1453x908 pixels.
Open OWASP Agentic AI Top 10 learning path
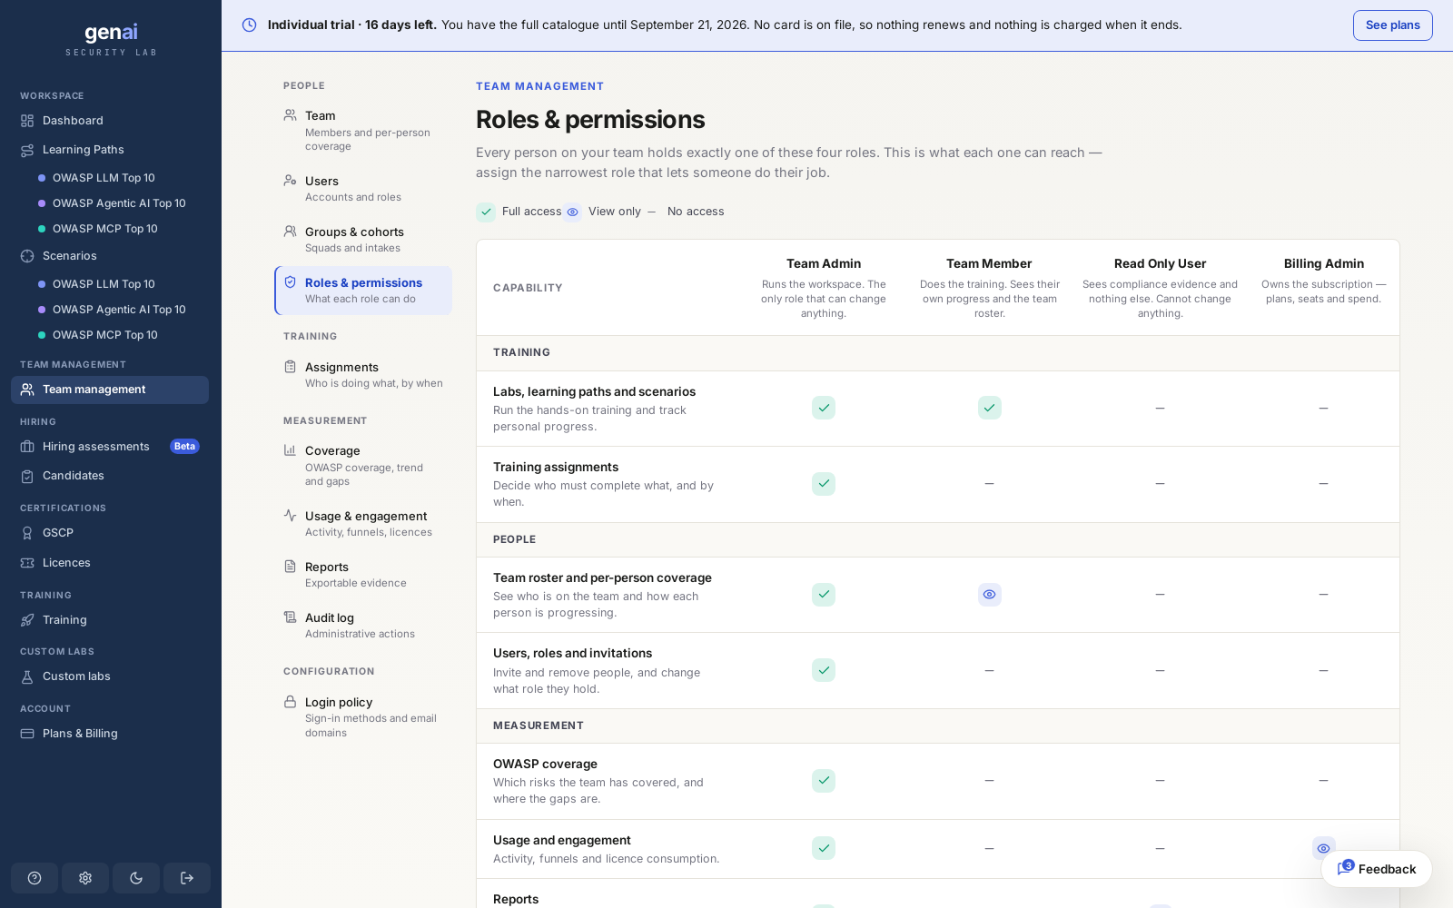(119, 203)
